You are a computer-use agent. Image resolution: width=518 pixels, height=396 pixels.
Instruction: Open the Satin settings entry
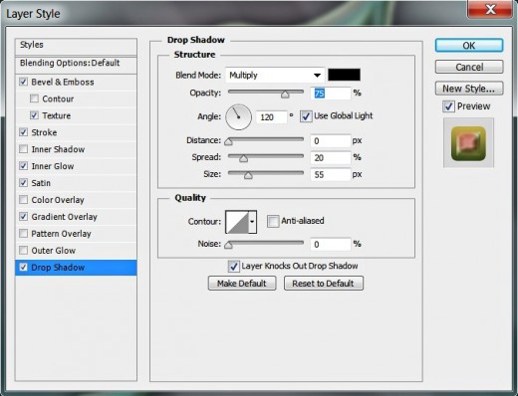click(x=41, y=183)
